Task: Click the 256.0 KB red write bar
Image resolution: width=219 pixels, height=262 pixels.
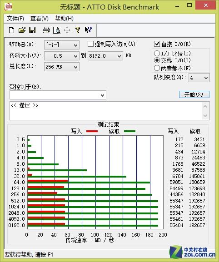Action: tap(42, 193)
